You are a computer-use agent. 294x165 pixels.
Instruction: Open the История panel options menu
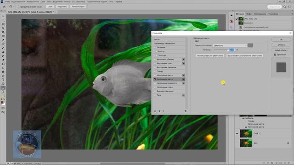(292, 14)
